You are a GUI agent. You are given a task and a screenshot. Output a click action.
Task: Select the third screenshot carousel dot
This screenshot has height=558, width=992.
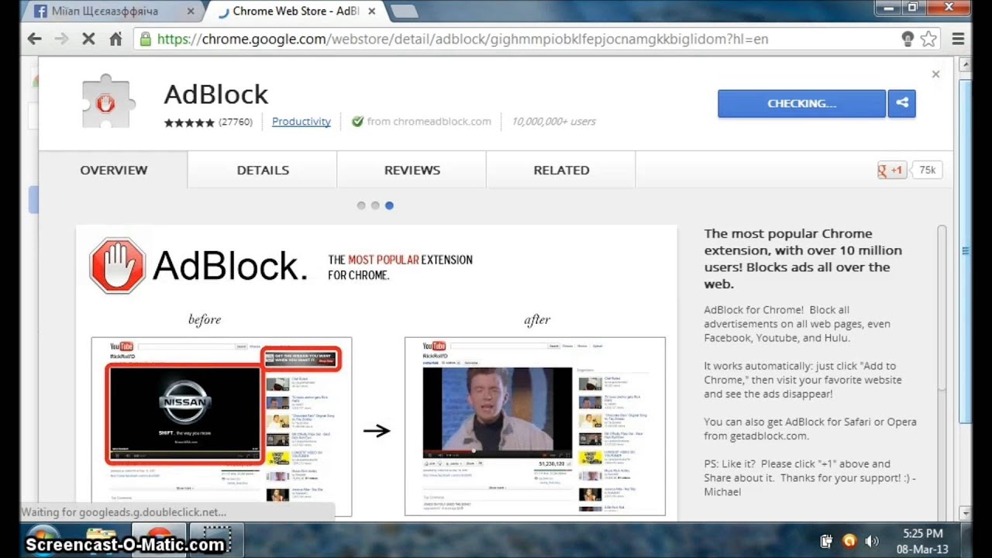[x=389, y=205]
